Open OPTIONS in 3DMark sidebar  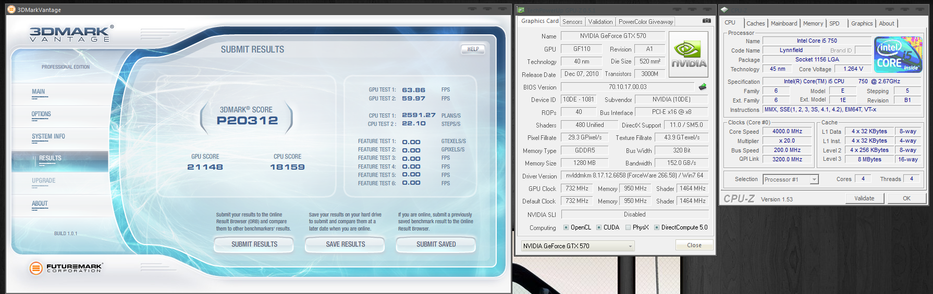click(x=41, y=114)
